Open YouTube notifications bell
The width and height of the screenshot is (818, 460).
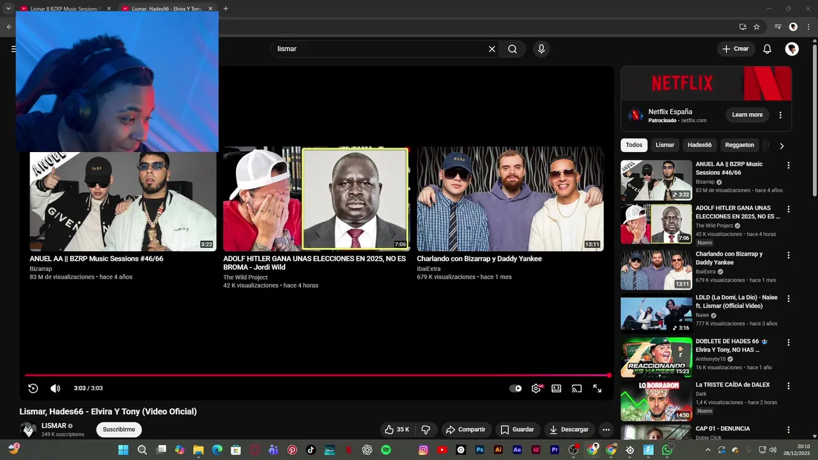point(768,49)
